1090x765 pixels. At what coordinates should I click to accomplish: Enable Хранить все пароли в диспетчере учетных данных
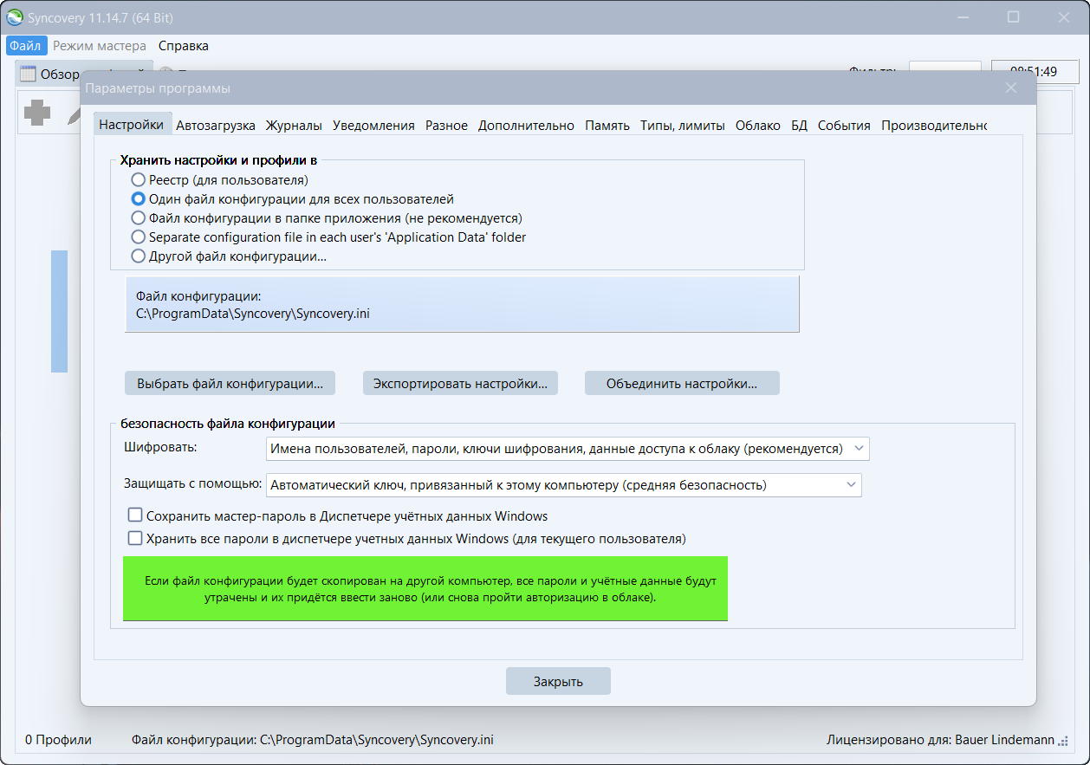[135, 538]
